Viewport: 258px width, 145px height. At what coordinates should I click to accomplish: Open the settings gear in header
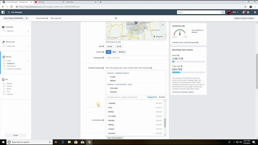(248, 12)
